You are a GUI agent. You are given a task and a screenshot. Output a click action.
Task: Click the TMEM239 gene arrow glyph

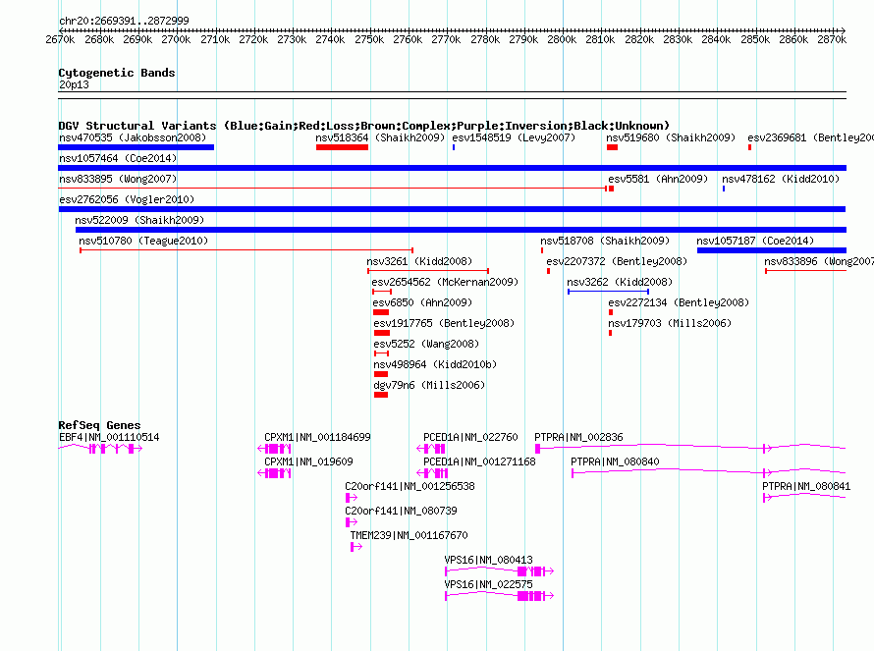(x=356, y=547)
